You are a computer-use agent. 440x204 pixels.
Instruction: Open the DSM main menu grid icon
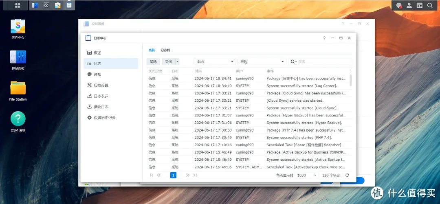(x=18, y=5)
